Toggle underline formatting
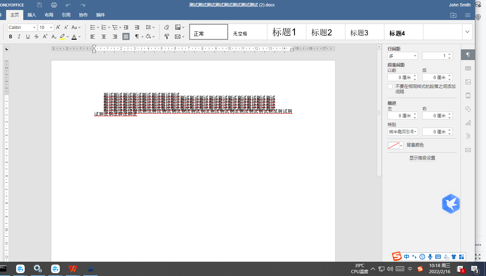This screenshot has height=276, width=486. 28,36
